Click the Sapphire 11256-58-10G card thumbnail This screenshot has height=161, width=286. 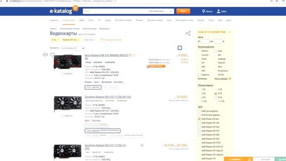pos(67,104)
